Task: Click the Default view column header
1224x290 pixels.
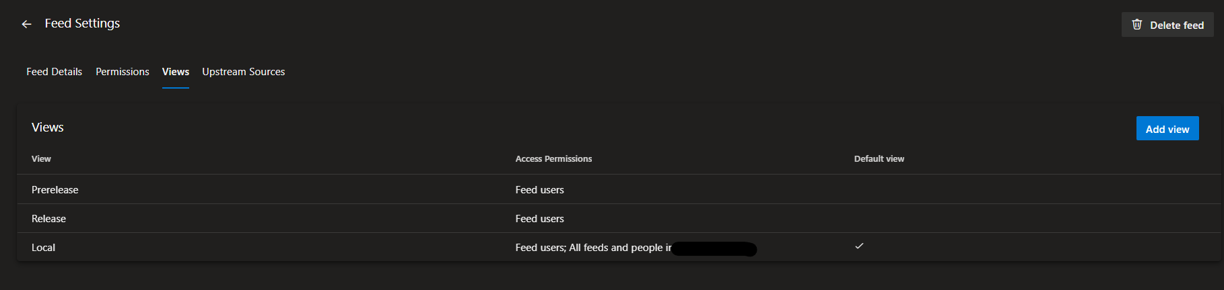Action: (879, 159)
